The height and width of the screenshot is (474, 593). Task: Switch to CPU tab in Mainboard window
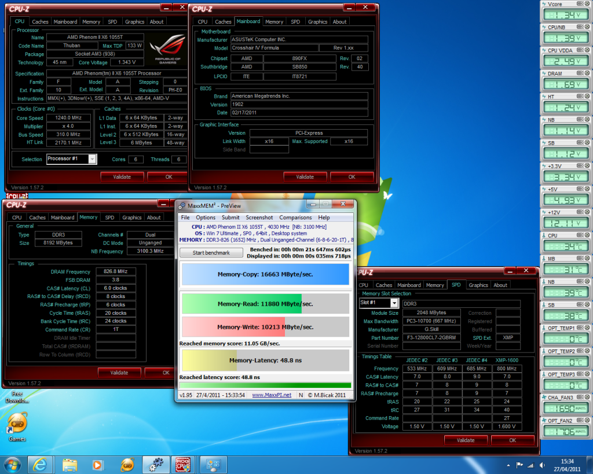point(203,21)
